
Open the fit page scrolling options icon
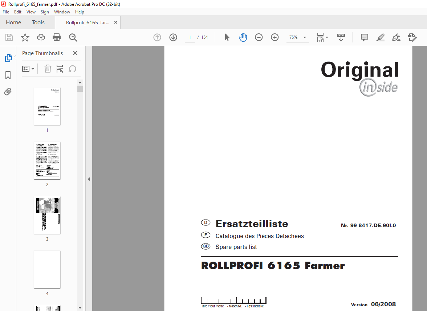tap(320, 37)
